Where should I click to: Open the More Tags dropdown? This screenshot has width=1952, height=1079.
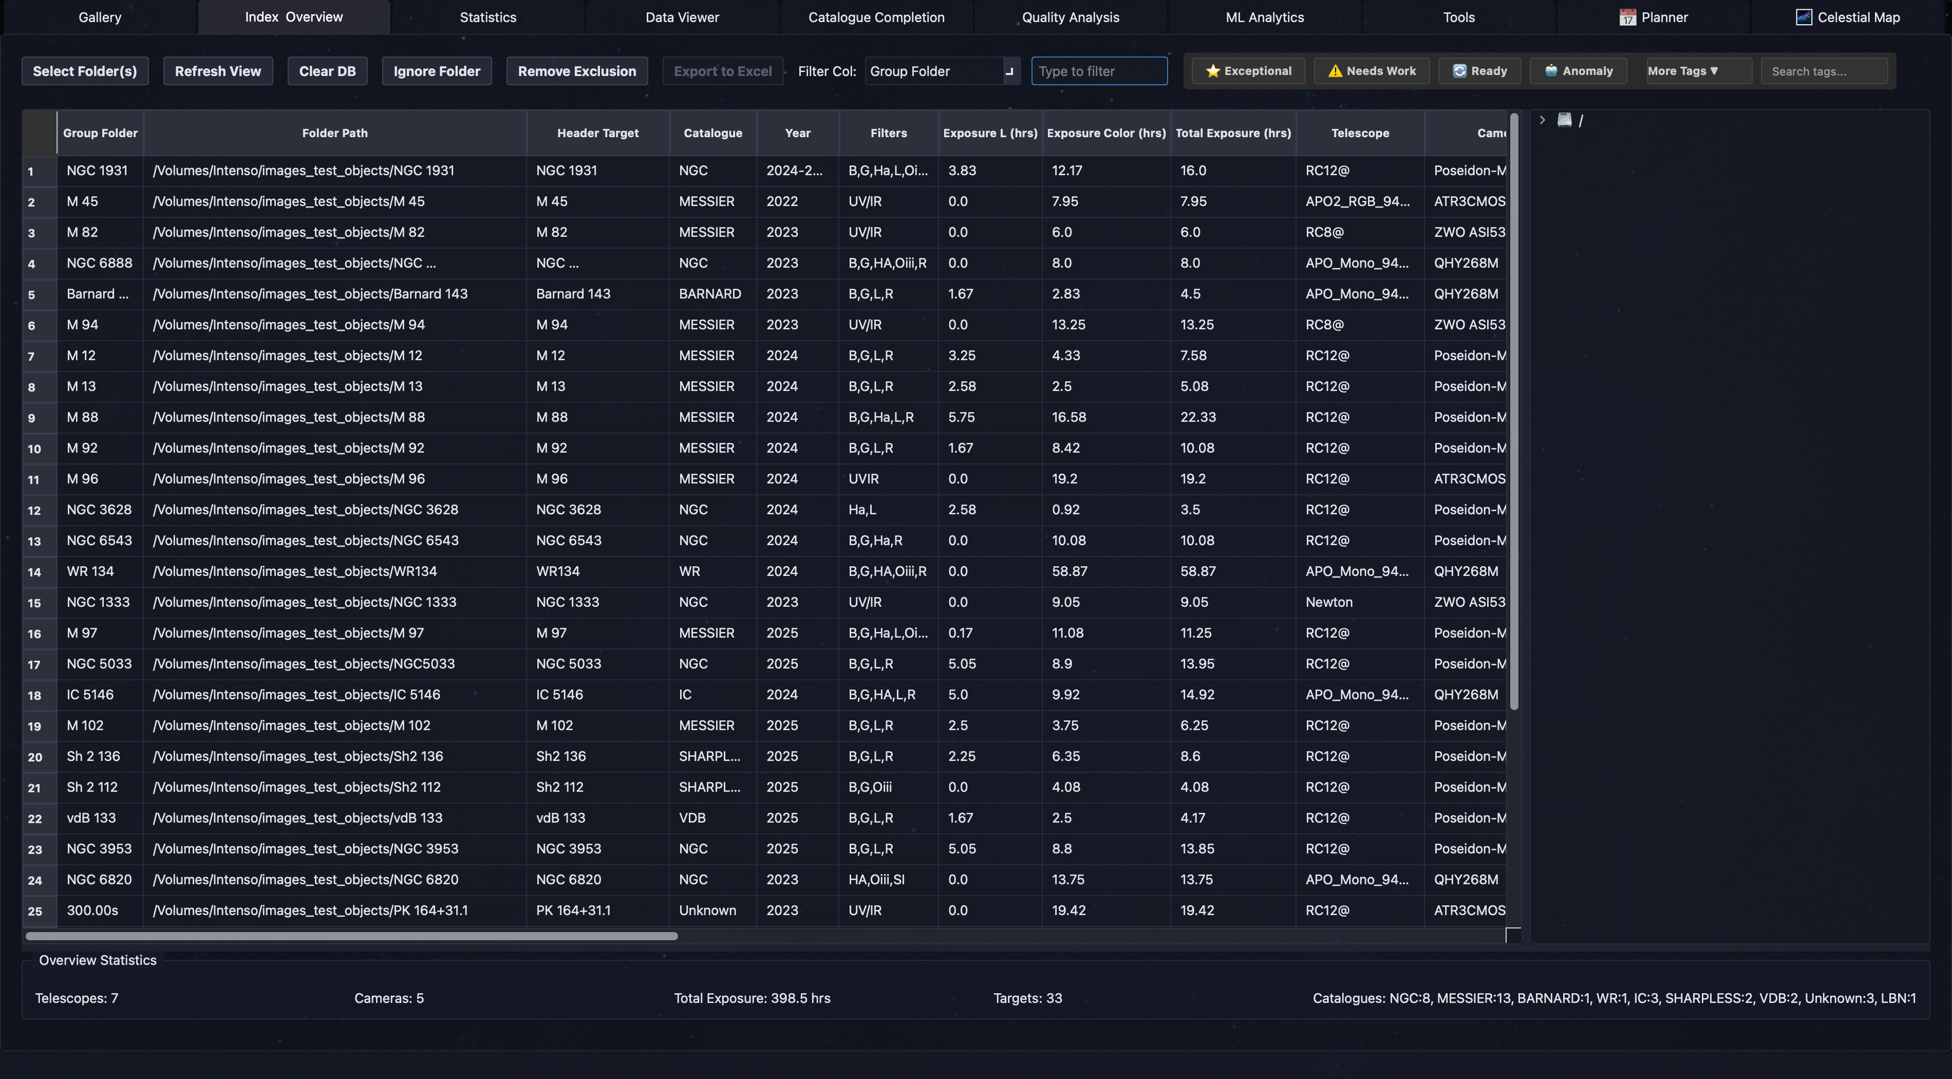pos(1682,71)
